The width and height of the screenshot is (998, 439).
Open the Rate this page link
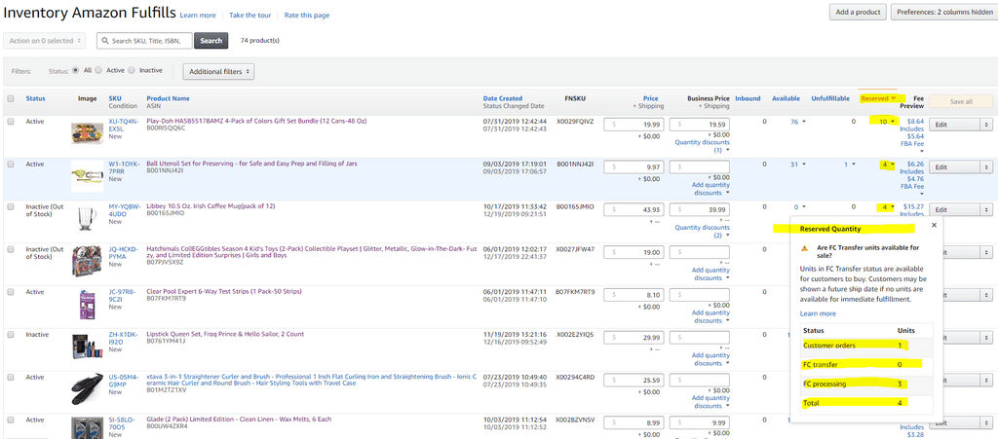(307, 16)
